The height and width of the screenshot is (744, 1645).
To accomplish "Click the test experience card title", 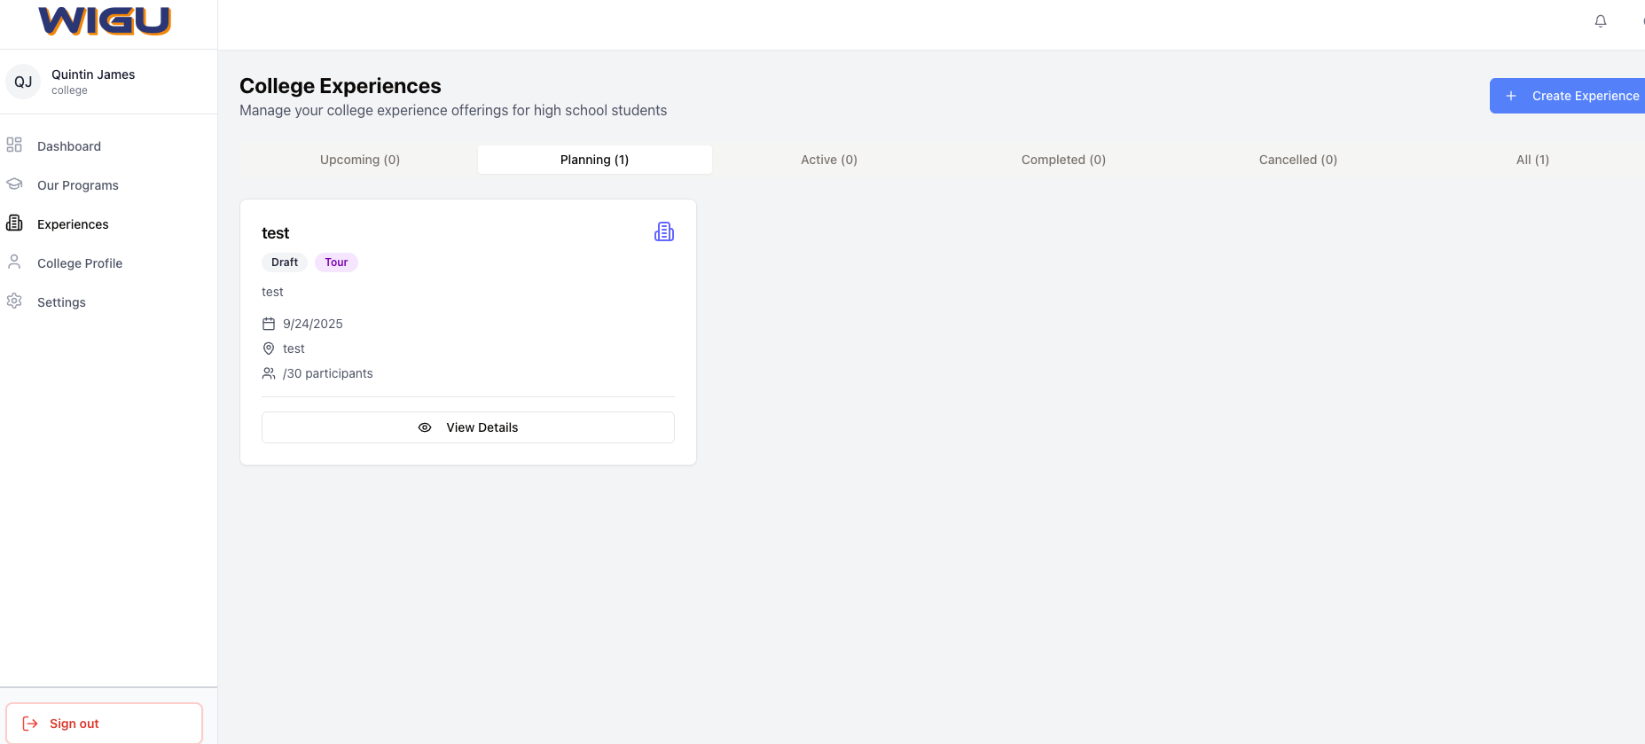I will pos(275,233).
